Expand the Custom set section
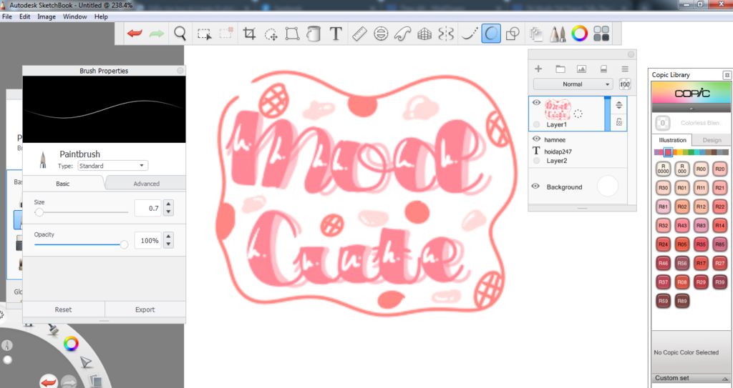The image size is (733, 388). pos(691,378)
